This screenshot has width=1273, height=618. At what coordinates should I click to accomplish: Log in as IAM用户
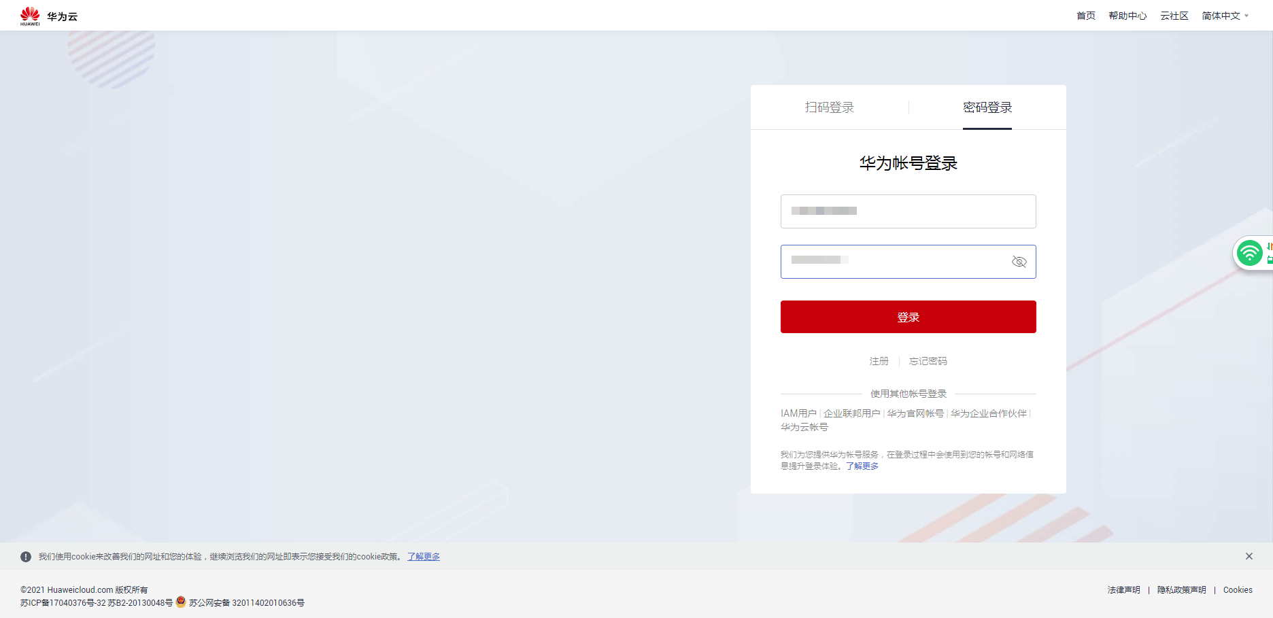click(798, 413)
